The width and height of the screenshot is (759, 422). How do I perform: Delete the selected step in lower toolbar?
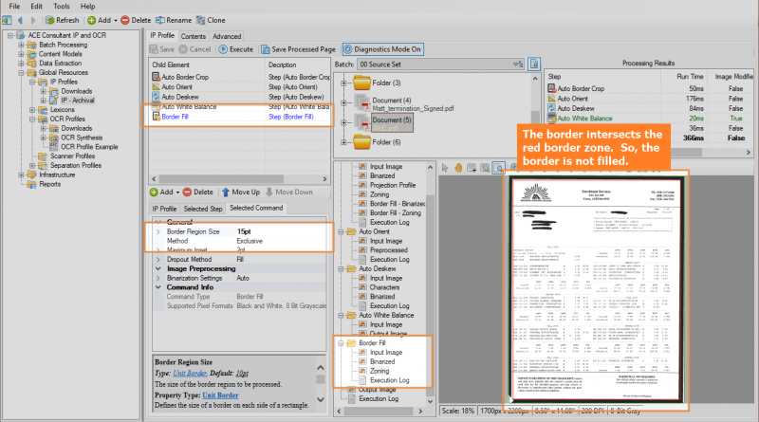click(x=197, y=192)
